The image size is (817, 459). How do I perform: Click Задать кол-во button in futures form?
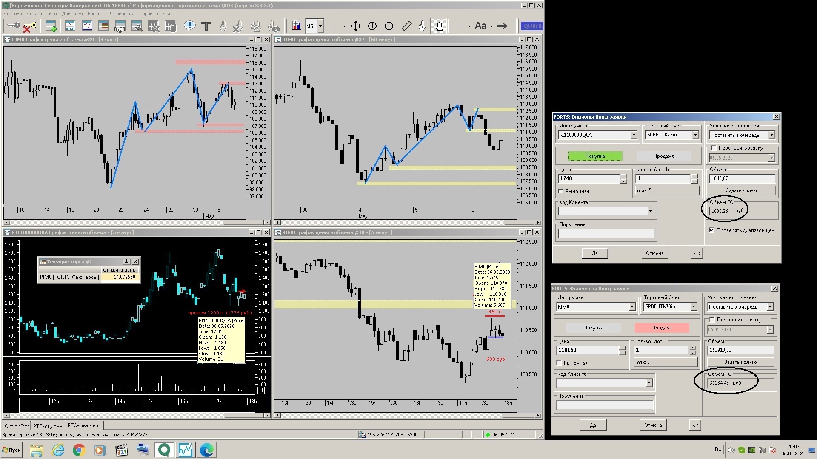pos(740,362)
